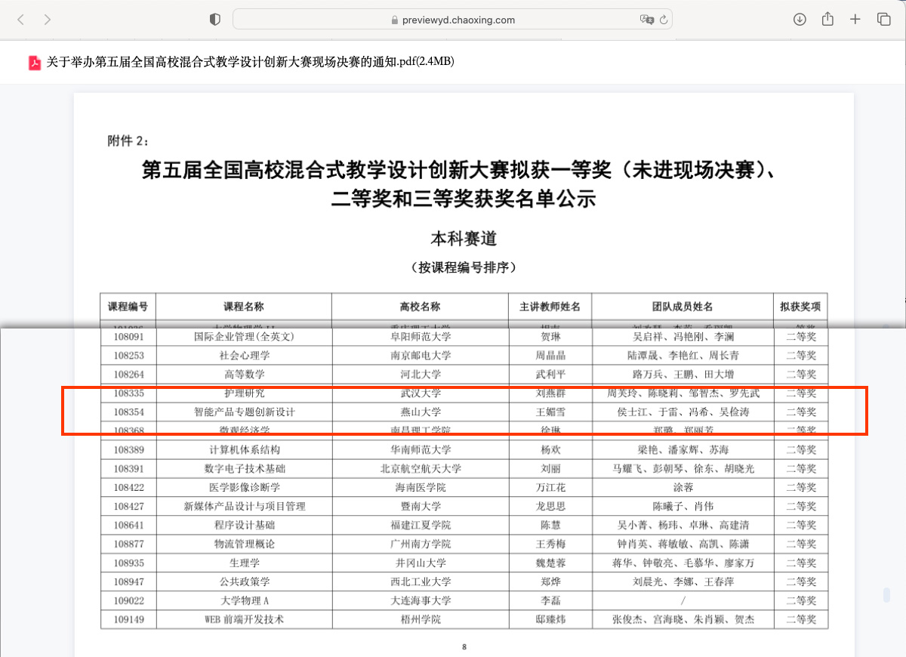Open the privacy report shield icon
This screenshot has width=906, height=657.
215,20
